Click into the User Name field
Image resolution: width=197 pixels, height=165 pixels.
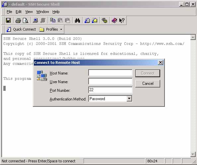(x=110, y=81)
